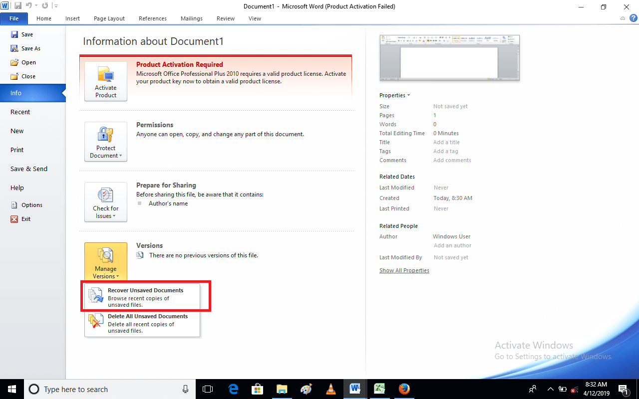Open the Mailings tab

tap(192, 18)
